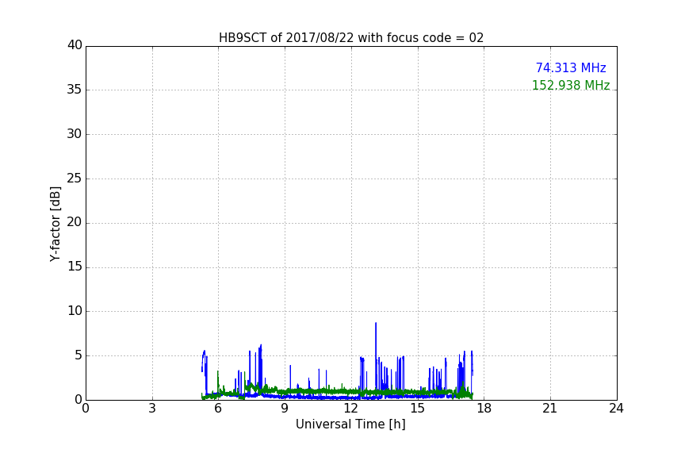
Task: Click the Y-factor [dB] axis label
Action: click(x=55, y=224)
